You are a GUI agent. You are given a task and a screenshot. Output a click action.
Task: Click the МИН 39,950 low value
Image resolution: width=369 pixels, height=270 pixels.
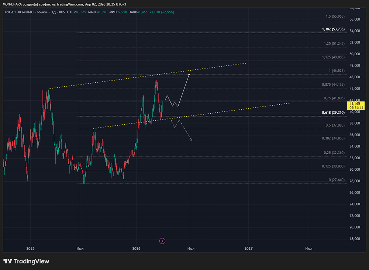tap(118, 12)
